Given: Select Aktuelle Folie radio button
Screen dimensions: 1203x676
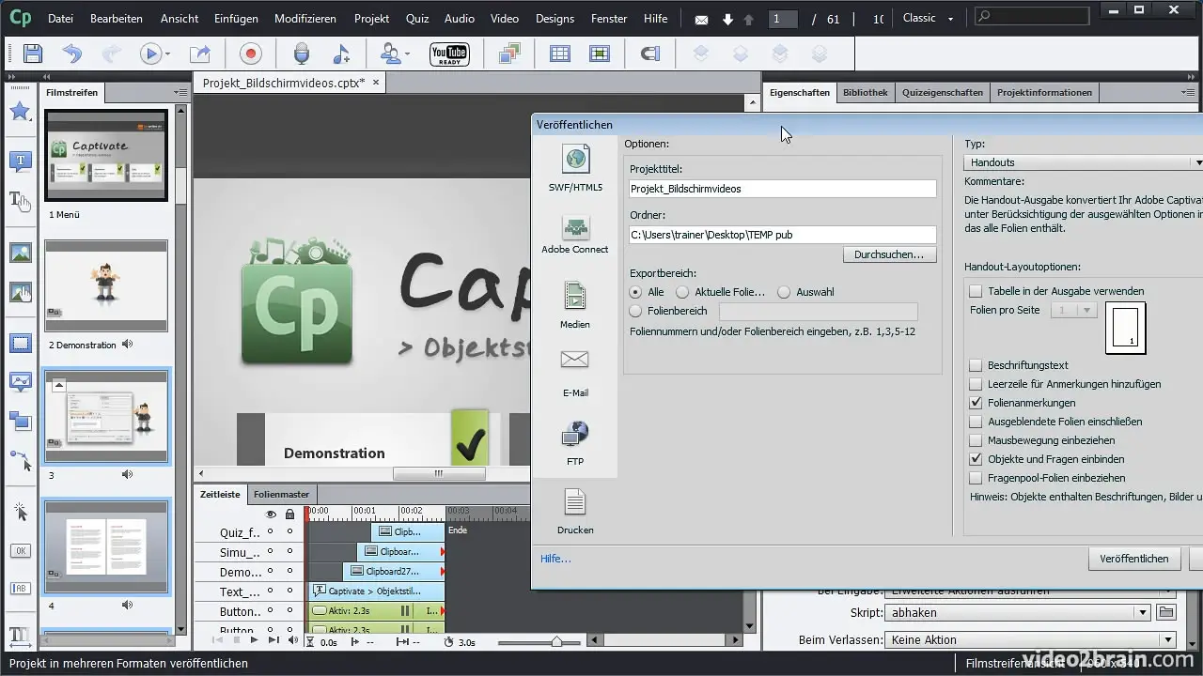Looking at the screenshot, I should (683, 292).
